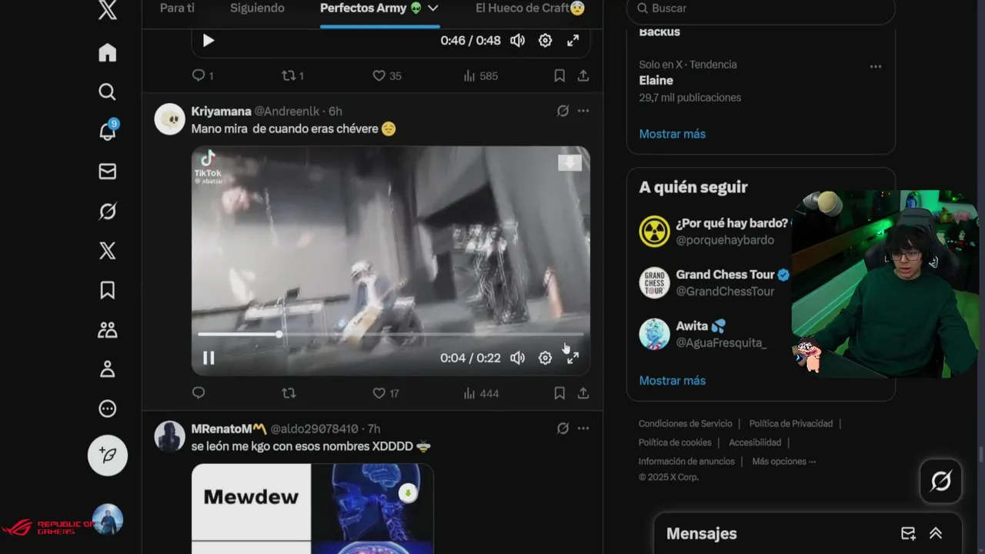This screenshot has height=554, width=985.
Task: Open Explore search in the sidebar
Action: click(108, 92)
